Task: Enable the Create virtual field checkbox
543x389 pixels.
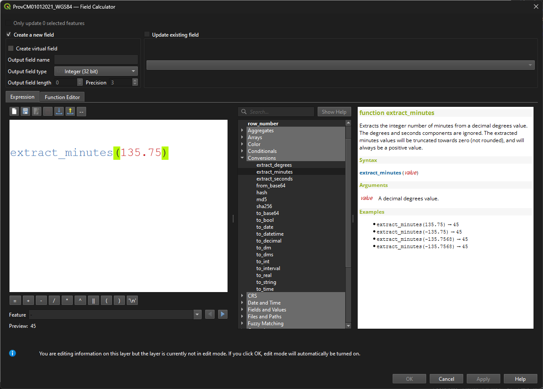Action: pyautogui.click(x=11, y=49)
